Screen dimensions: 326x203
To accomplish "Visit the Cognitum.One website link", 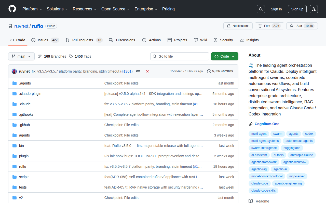I will point(267,124).
